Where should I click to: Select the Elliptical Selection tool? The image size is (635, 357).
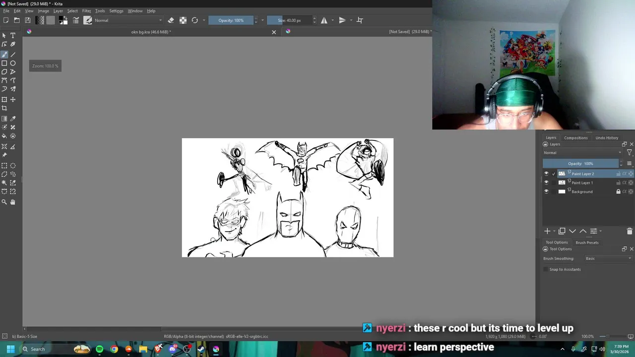[13, 166]
